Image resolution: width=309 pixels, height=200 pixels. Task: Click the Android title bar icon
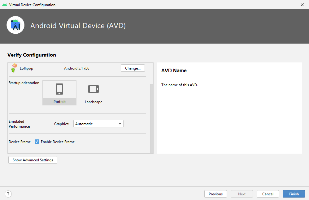(x=5, y=5)
